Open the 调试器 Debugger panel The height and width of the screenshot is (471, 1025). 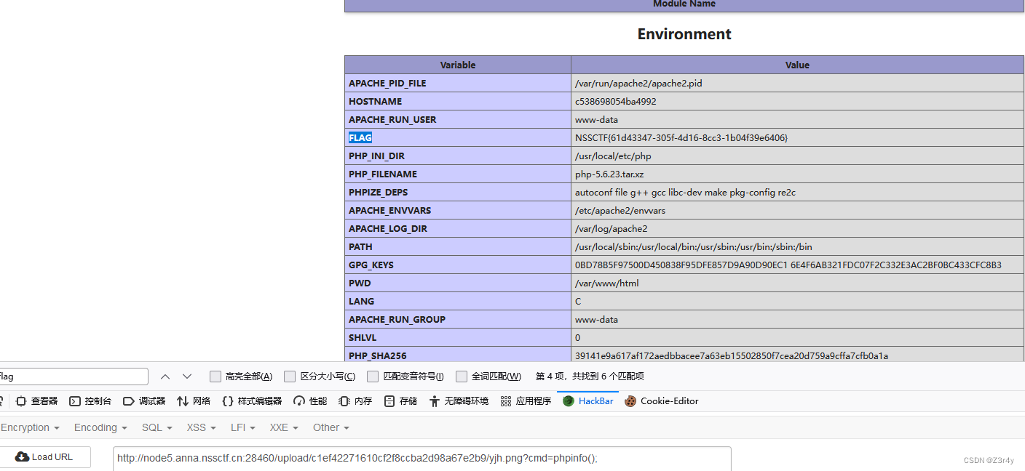(x=144, y=400)
